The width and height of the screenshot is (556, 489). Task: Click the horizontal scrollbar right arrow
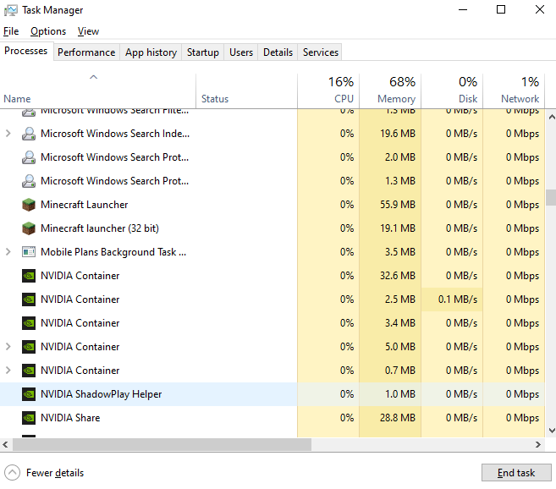pos(538,444)
